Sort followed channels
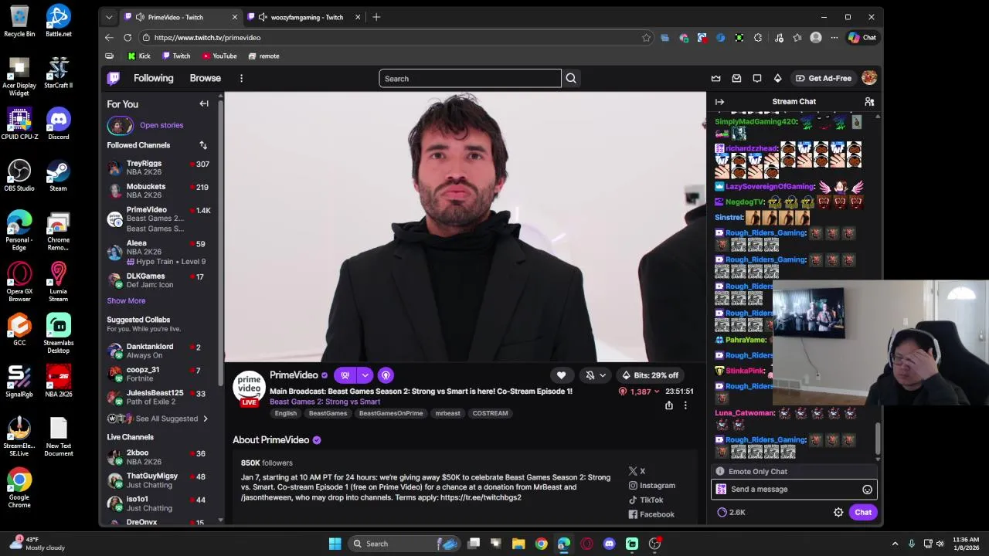 tap(203, 145)
